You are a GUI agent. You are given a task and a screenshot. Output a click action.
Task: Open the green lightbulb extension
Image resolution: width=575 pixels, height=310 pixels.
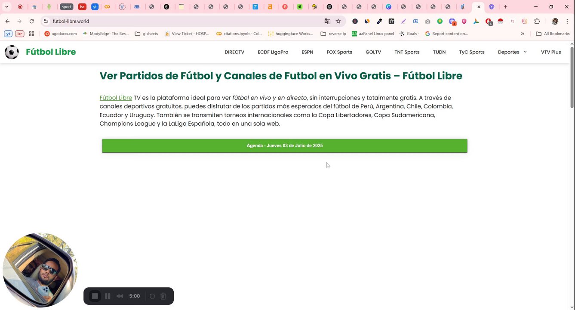pyautogui.click(x=440, y=21)
